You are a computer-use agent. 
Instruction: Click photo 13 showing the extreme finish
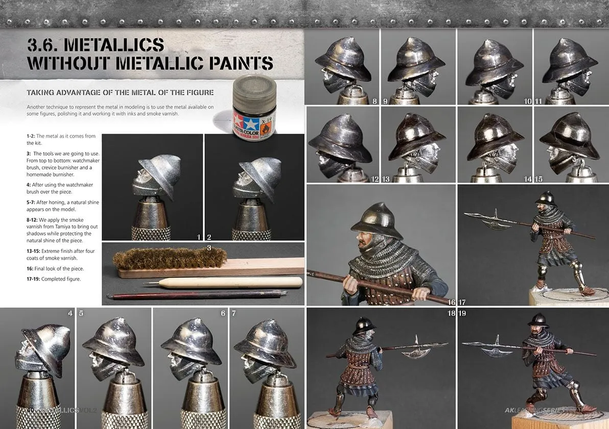tap(418, 144)
